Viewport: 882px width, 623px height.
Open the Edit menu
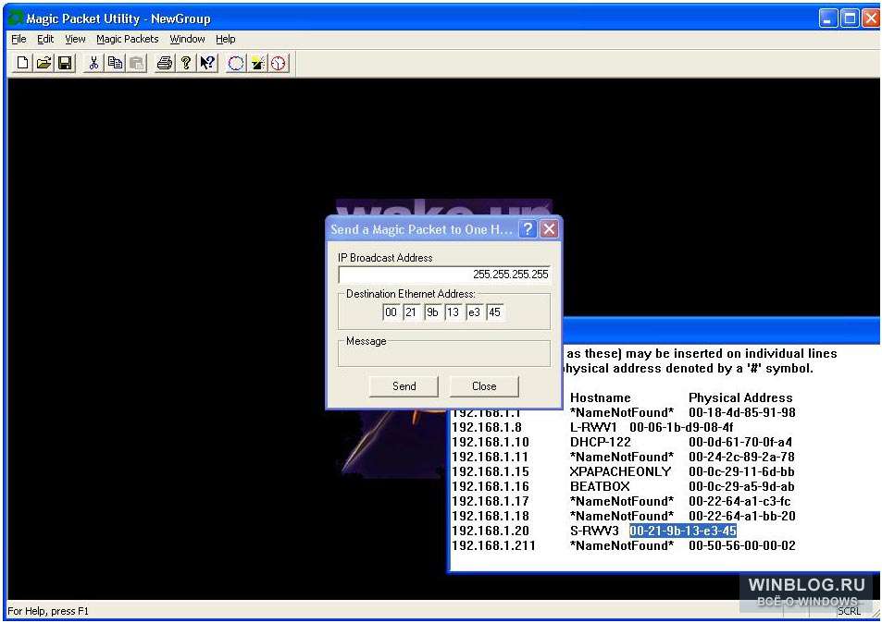[45, 39]
